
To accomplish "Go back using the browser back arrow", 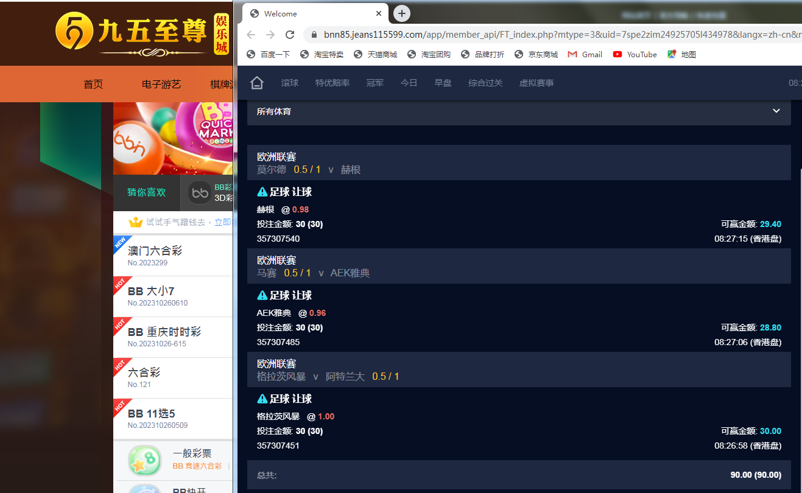I will click(x=251, y=35).
